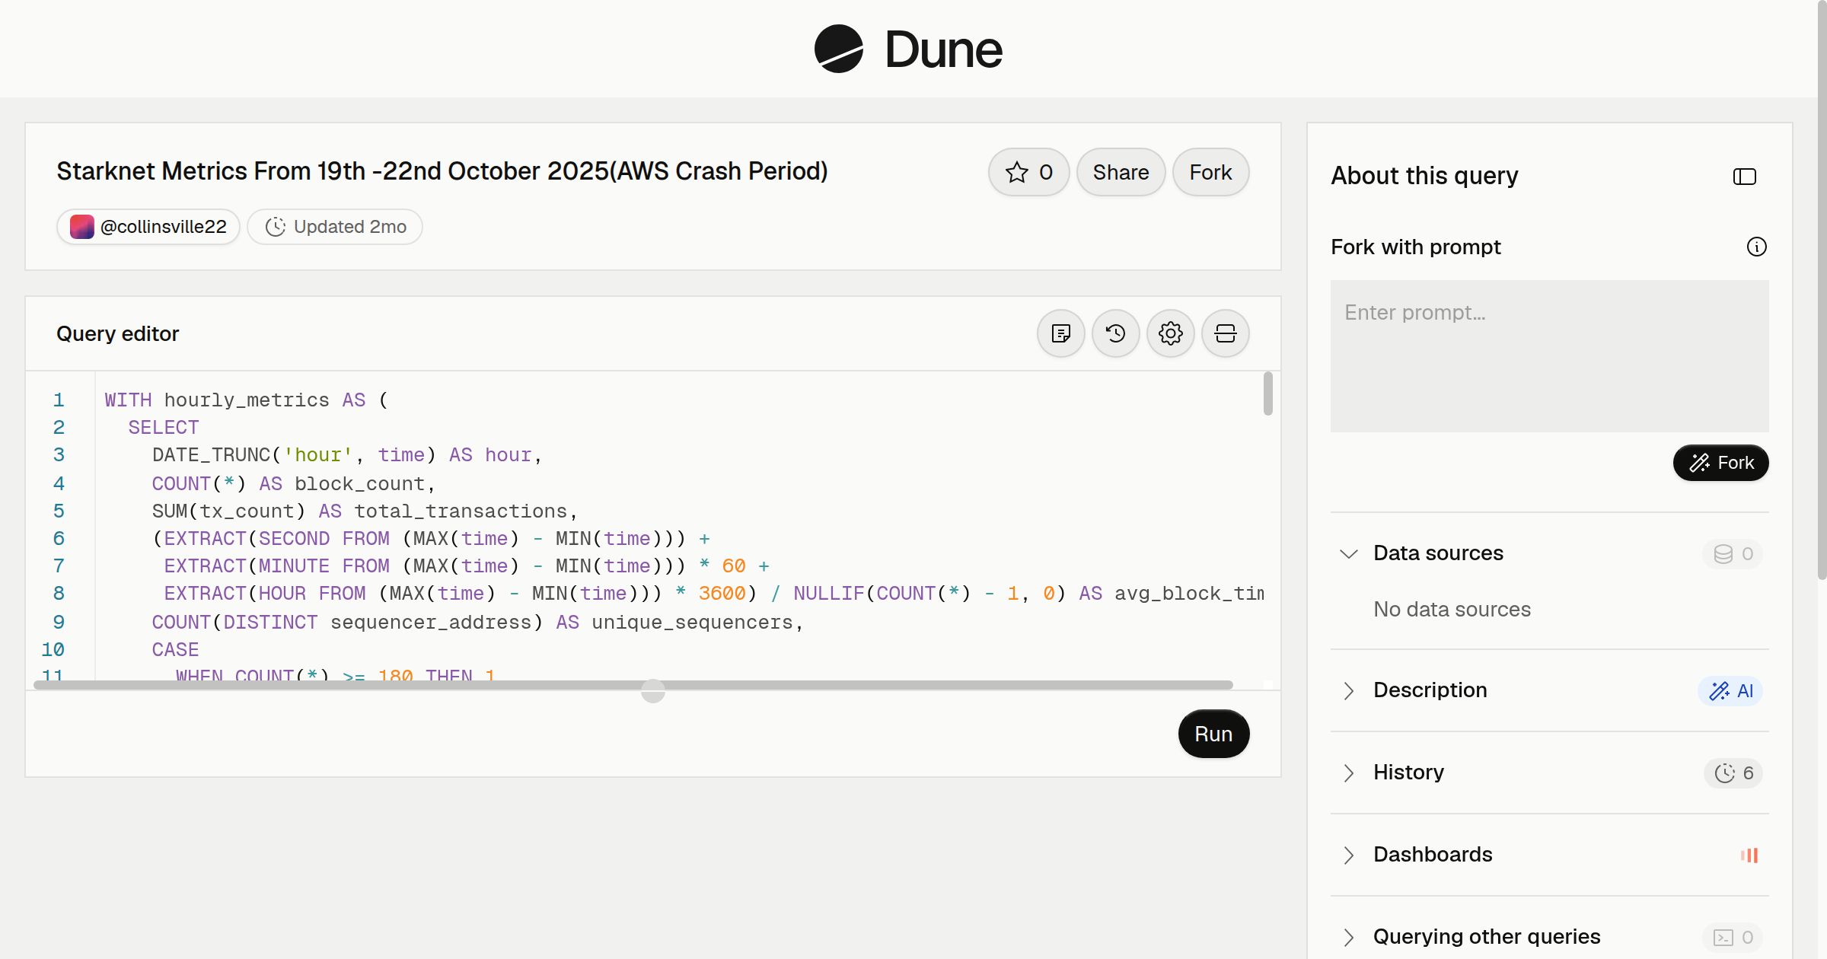Screen dimensions: 1827x959
Task: Click the info icon beside Fork with prompt
Action: pyautogui.click(x=1756, y=247)
